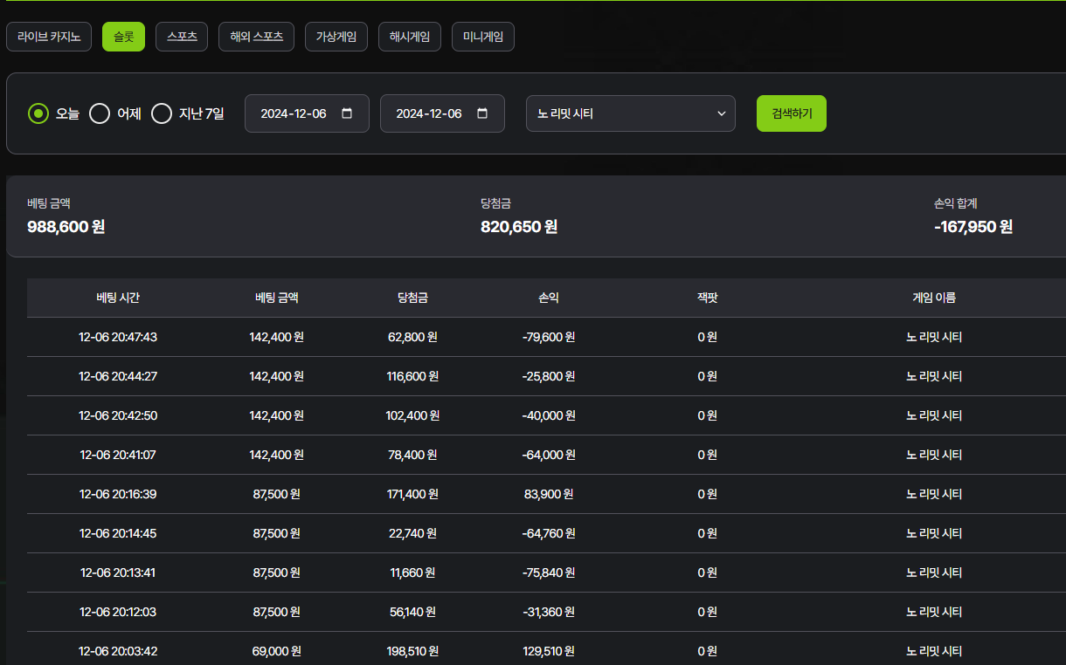
Task: Click profit/loss cell -40,000 원
Action: tap(549, 415)
